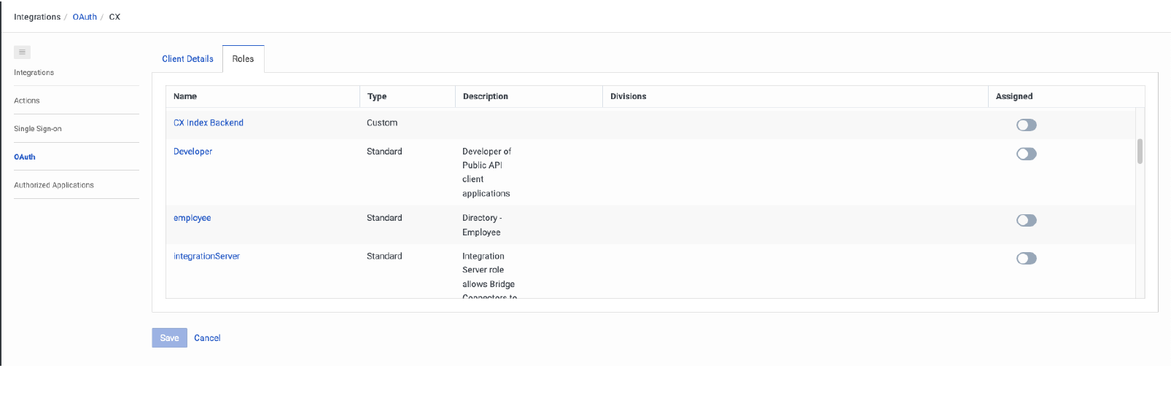Click the sidebar hamburger menu icon

22,52
